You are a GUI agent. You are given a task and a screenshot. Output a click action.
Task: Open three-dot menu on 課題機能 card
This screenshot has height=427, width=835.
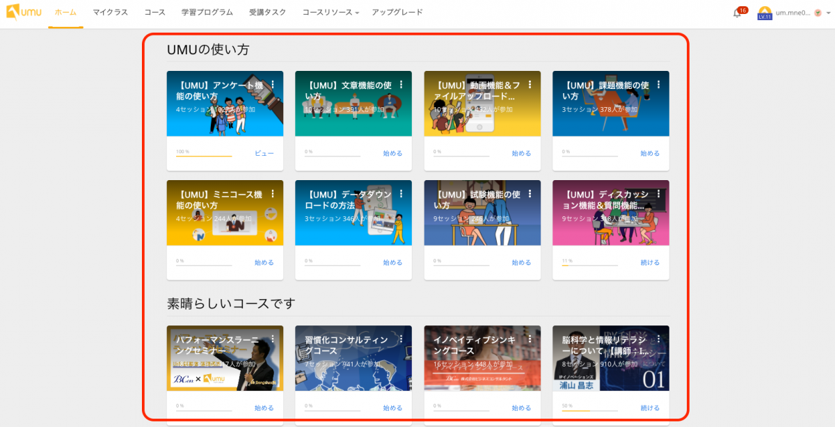click(x=658, y=85)
